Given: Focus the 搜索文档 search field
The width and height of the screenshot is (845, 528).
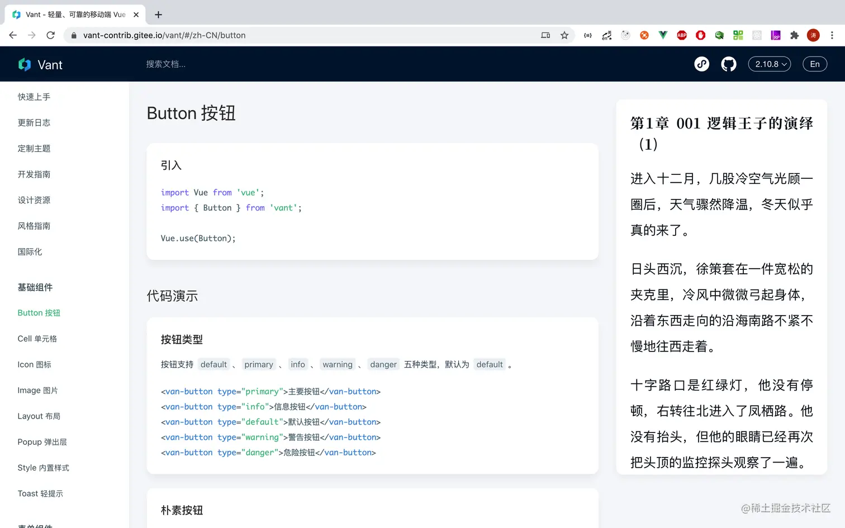Looking at the screenshot, I should (166, 64).
